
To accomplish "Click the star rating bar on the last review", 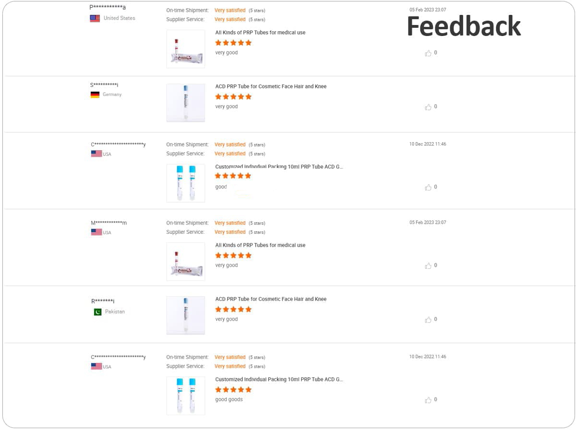I will pos(233,389).
